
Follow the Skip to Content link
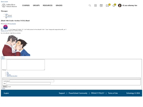(5, 2)
